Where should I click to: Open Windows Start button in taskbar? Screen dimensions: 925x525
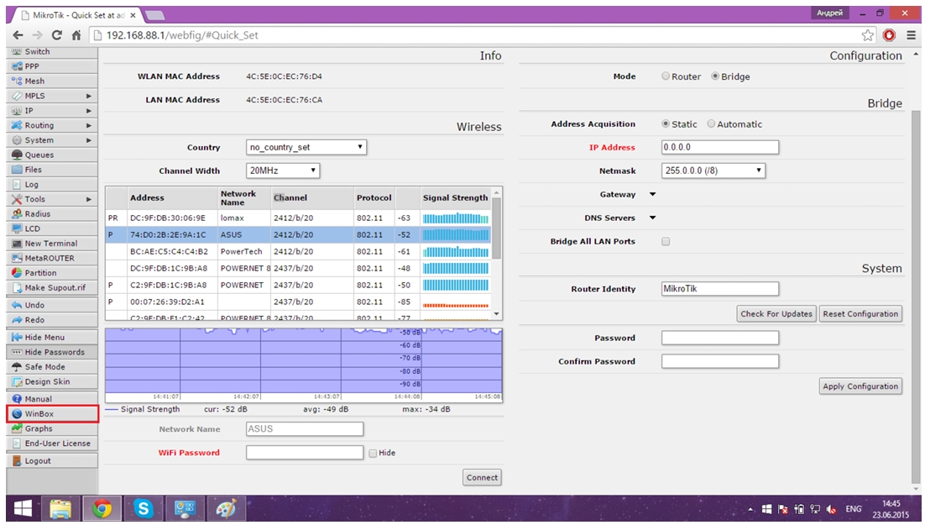23,508
